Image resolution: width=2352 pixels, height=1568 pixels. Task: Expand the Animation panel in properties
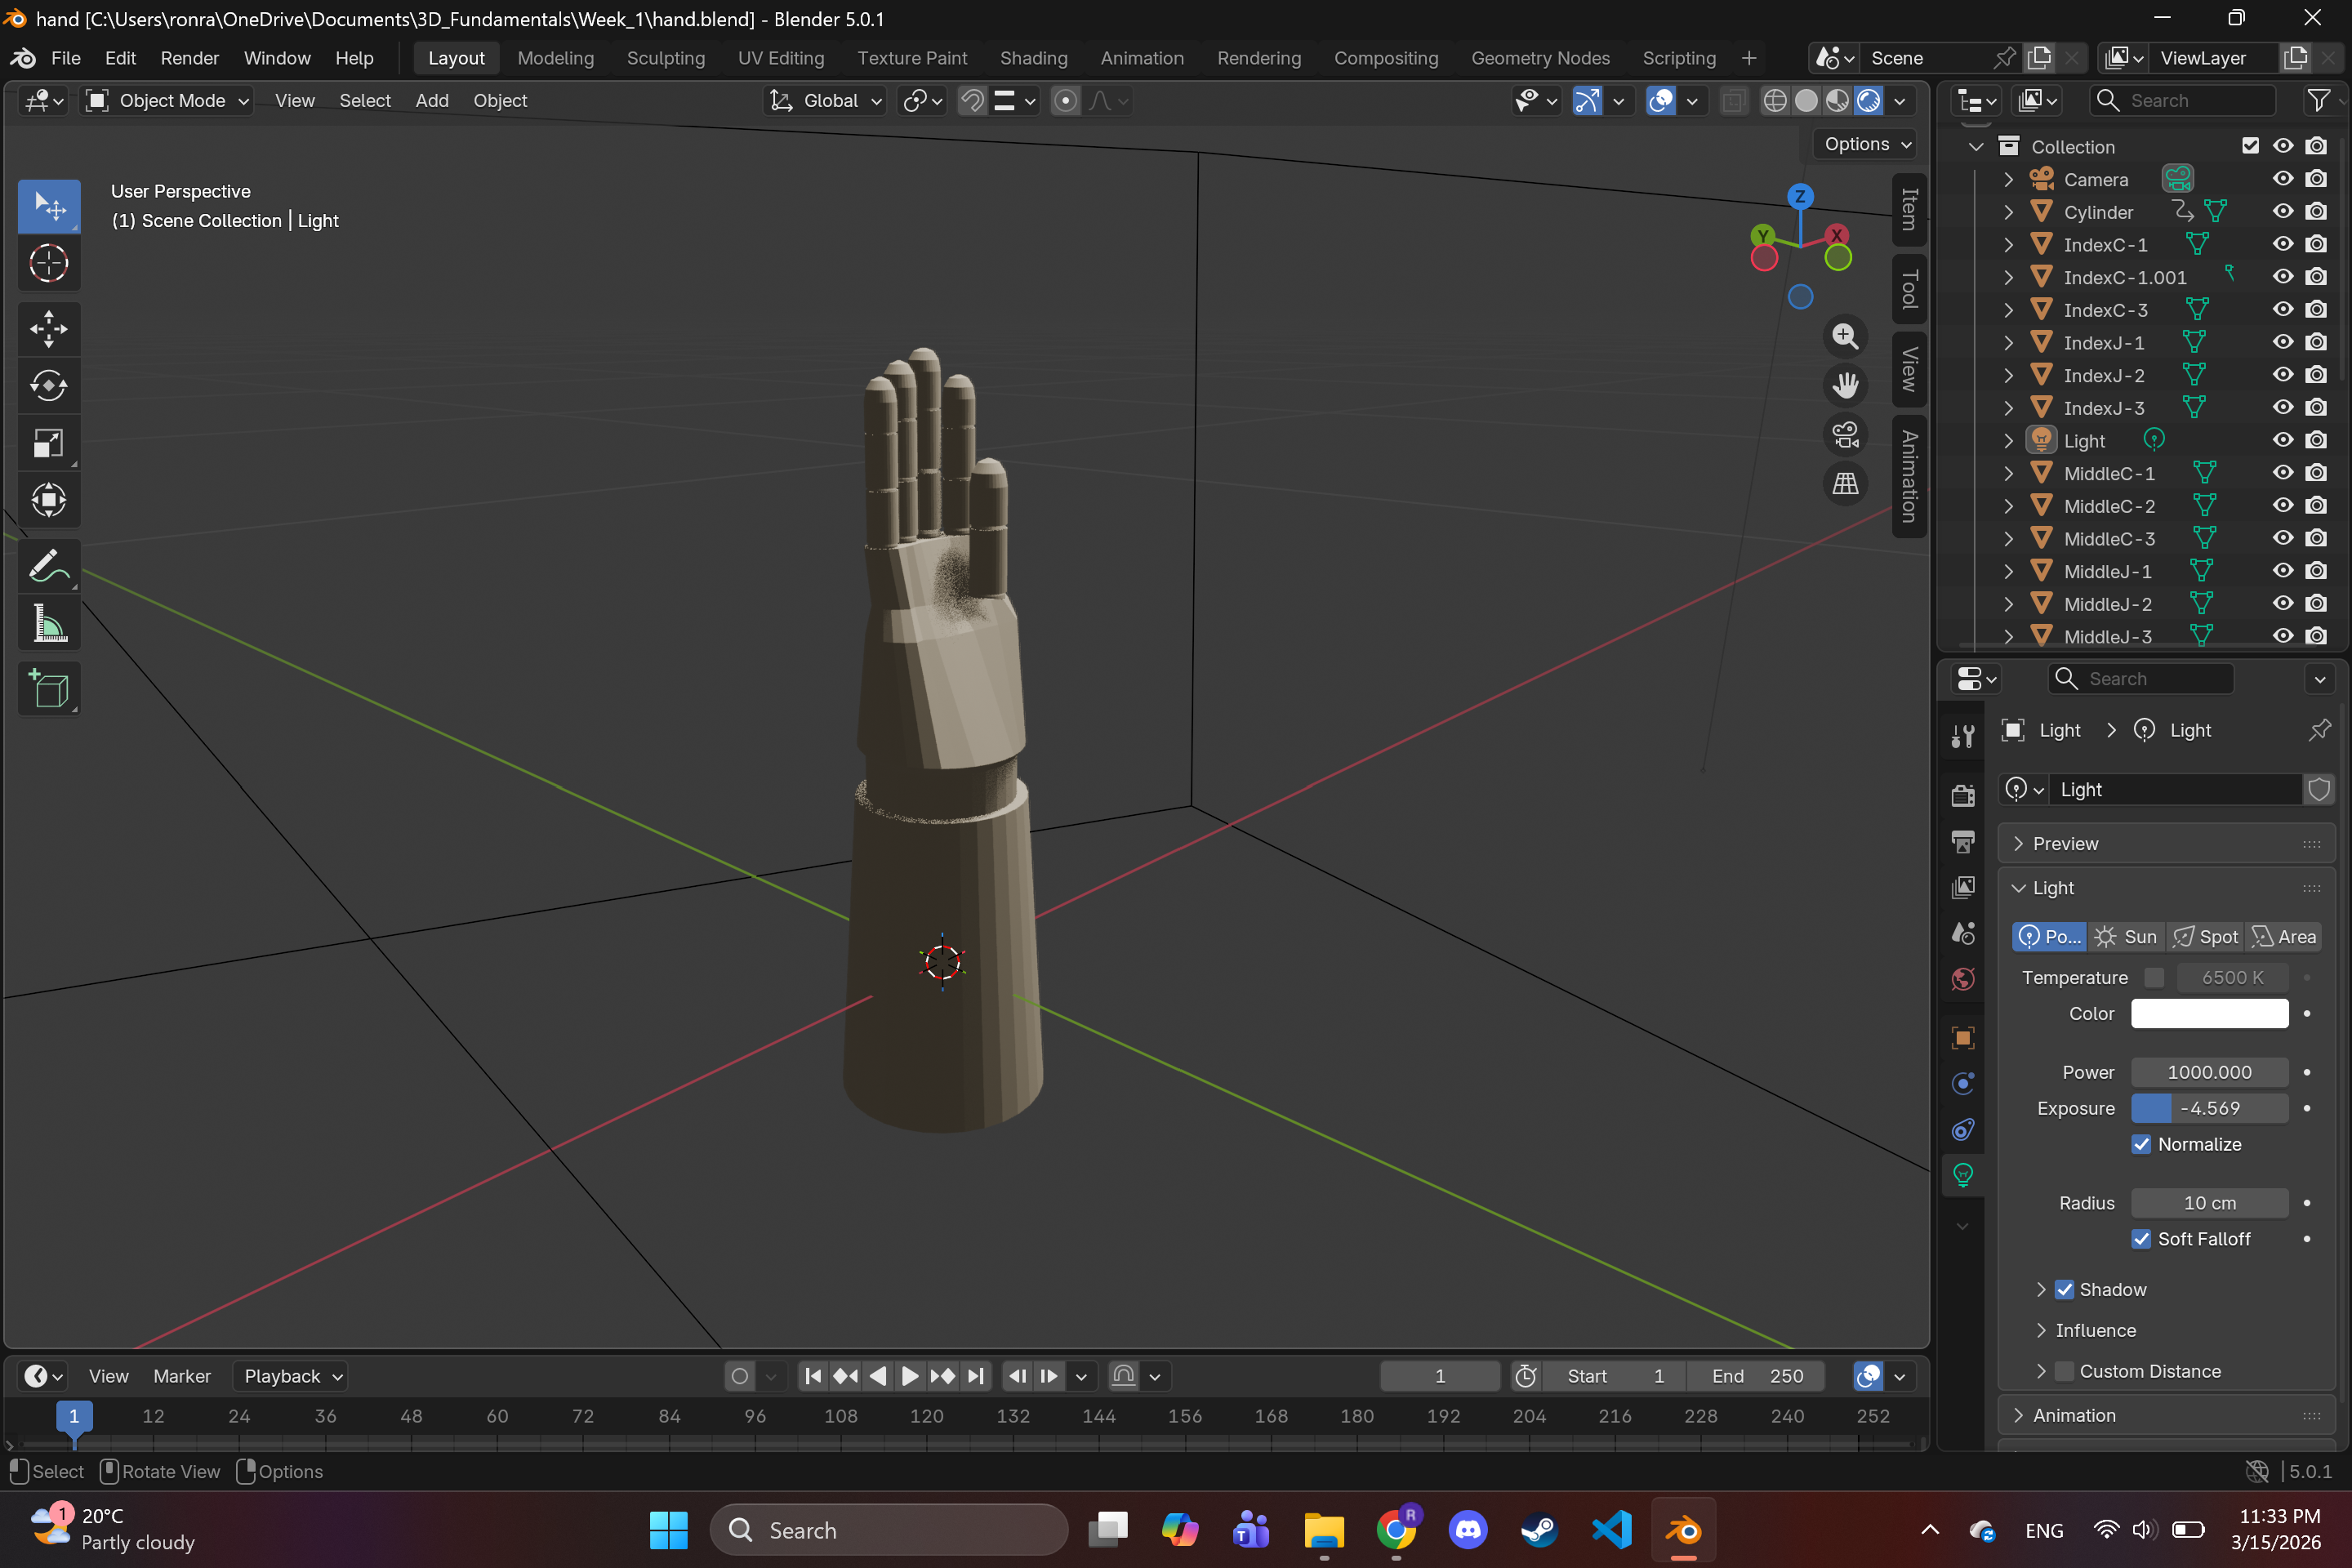pos(2166,1415)
